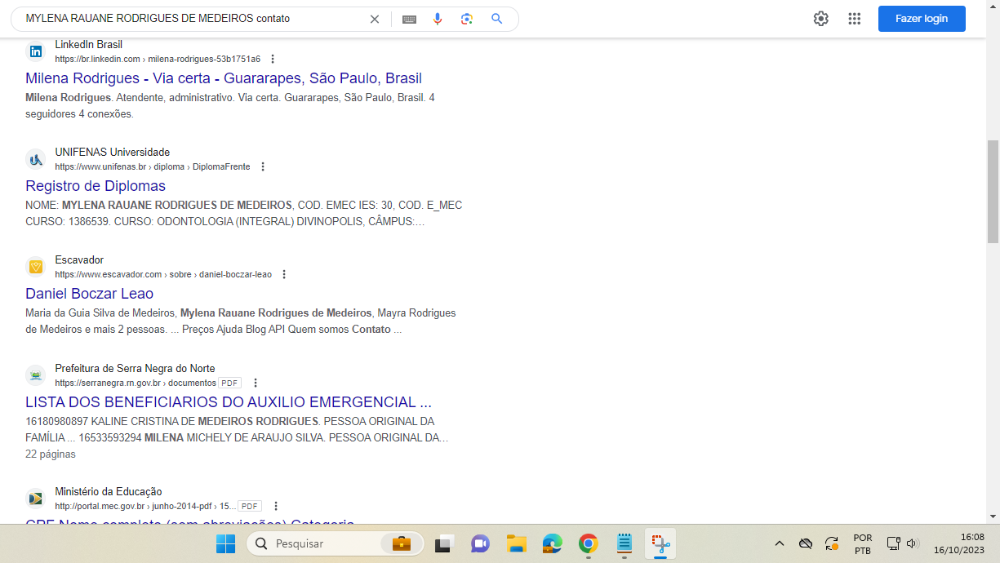Click Ministério da Educação site name
Viewport: 1000px width, 563px height.
(109, 492)
